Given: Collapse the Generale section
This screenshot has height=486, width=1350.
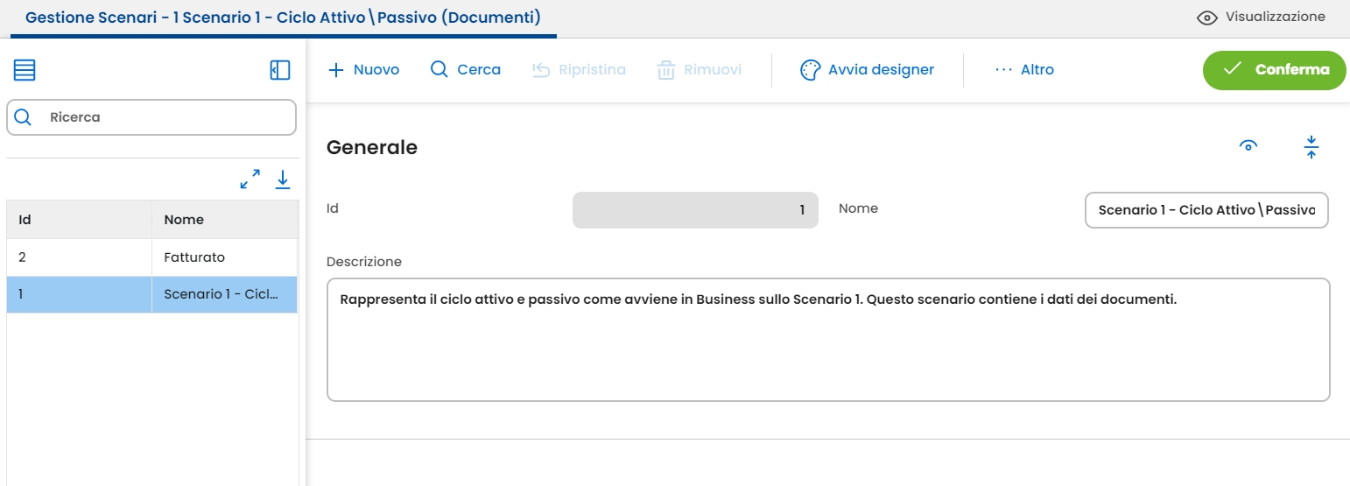Looking at the screenshot, I should [1311, 147].
